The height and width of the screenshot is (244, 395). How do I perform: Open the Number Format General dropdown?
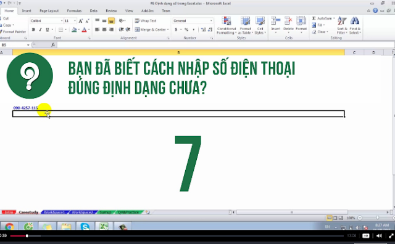(x=211, y=20)
